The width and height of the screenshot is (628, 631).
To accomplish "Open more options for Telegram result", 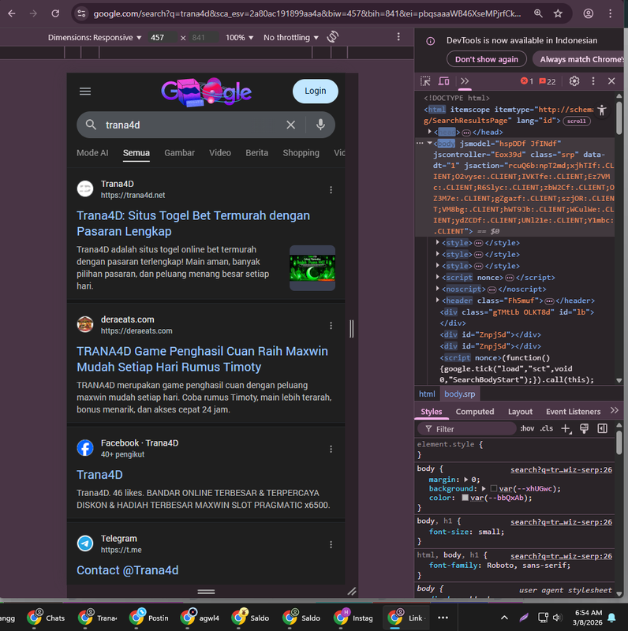I will click(x=331, y=545).
